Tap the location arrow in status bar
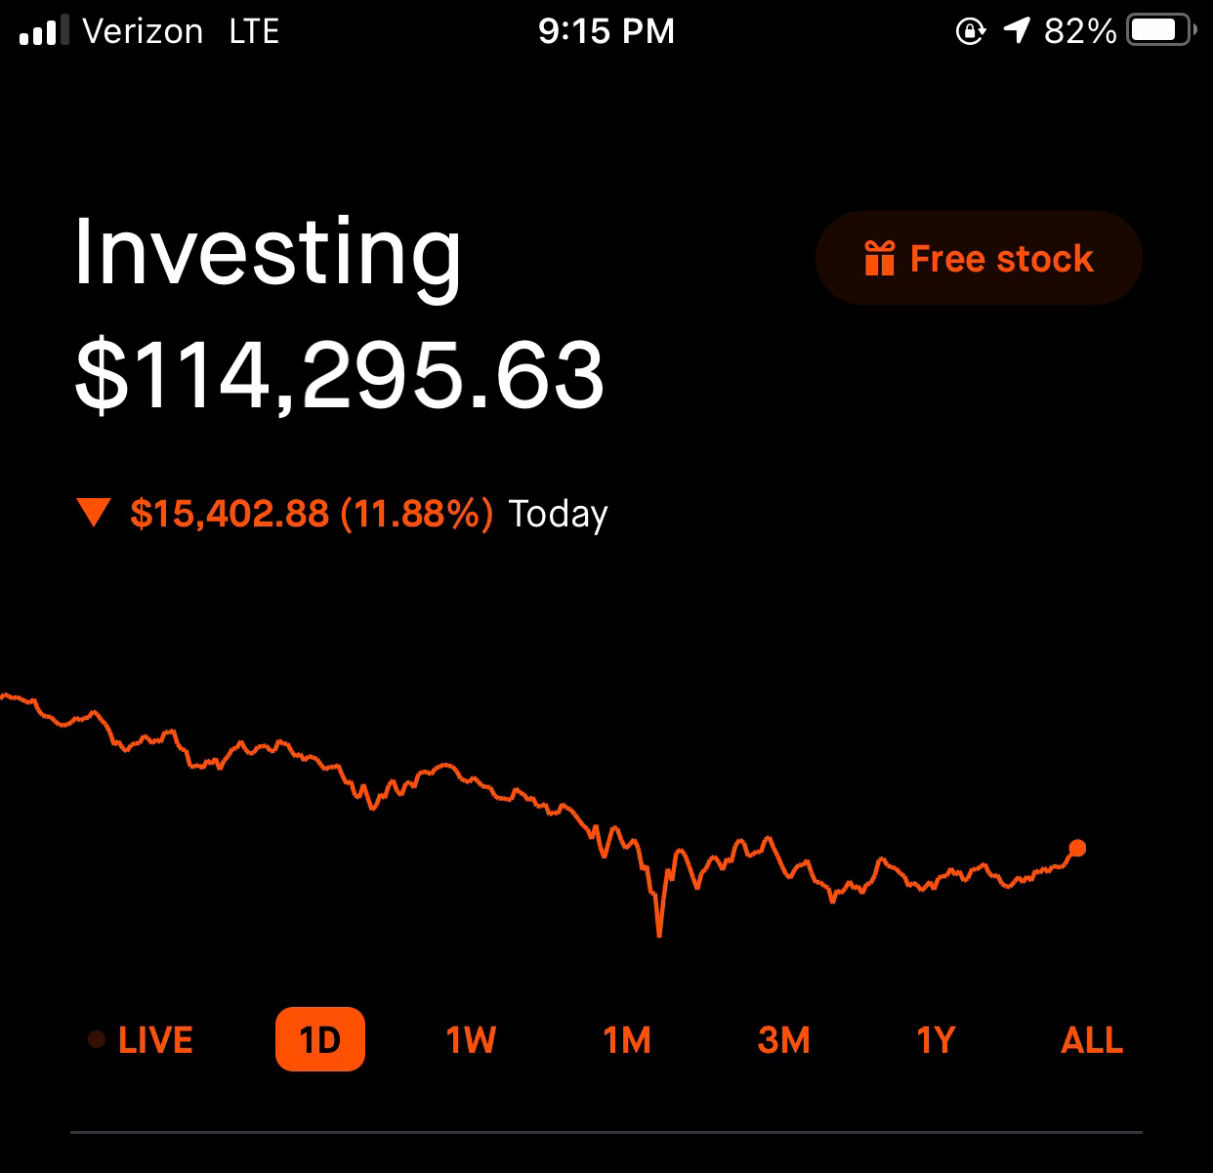The image size is (1213, 1173). click(x=1017, y=31)
